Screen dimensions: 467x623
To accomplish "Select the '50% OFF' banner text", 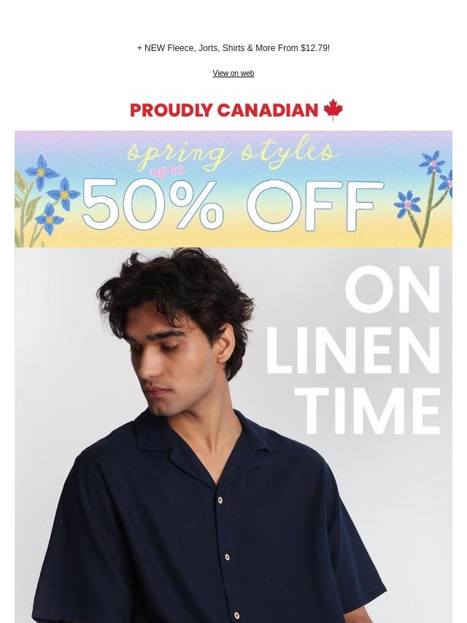I will [233, 206].
